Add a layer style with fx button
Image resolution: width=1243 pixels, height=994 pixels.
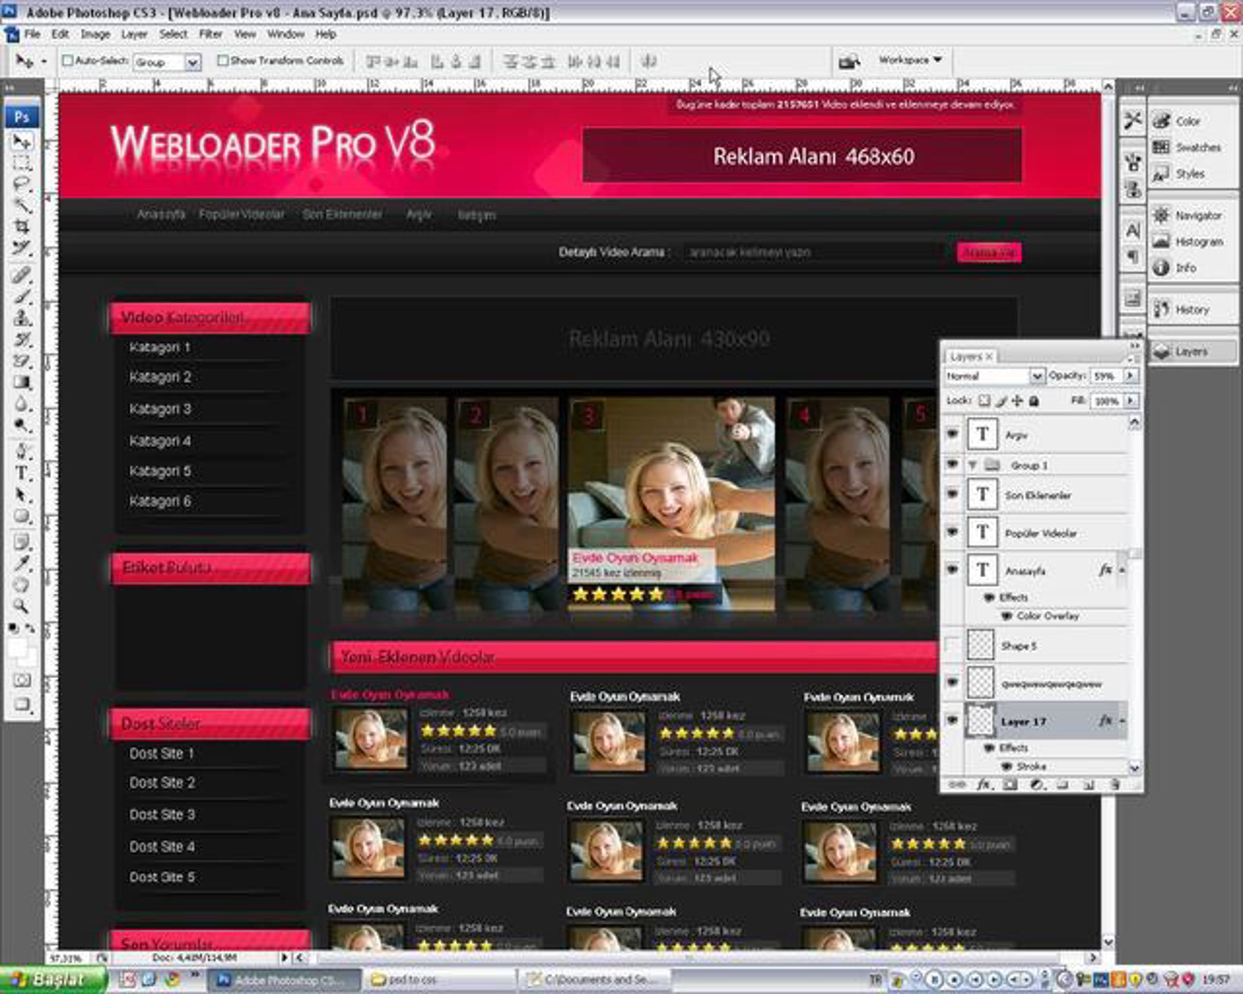coord(984,784)
